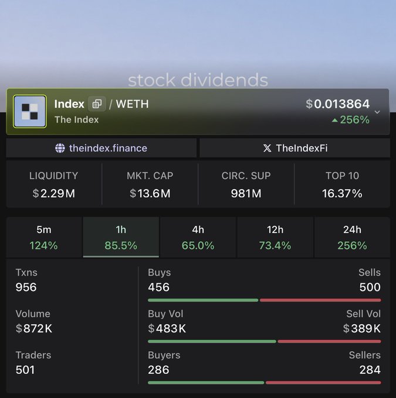Select the 4h timeframe tab
The width and height of the screenshot is (396, 398).
[198, 237]
